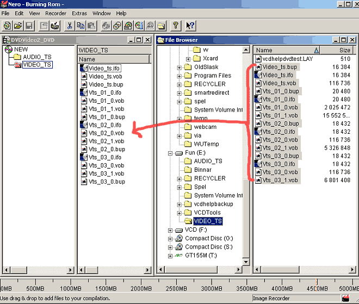359x304 pixels.
Task: Open the Copy CD two-discs icon
Action: [117, 26]
